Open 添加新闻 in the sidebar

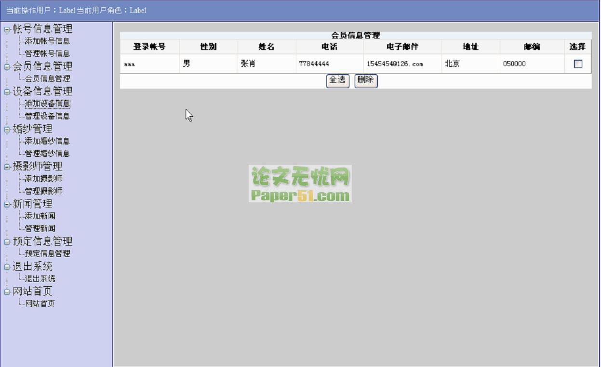40,216
